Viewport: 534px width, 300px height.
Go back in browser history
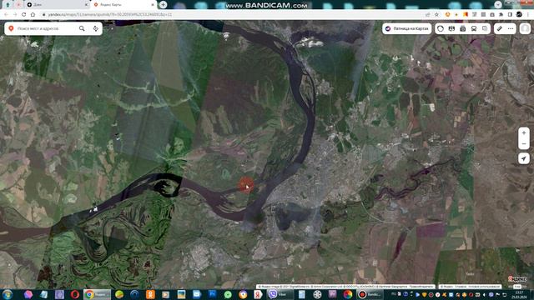pos(6,15)
